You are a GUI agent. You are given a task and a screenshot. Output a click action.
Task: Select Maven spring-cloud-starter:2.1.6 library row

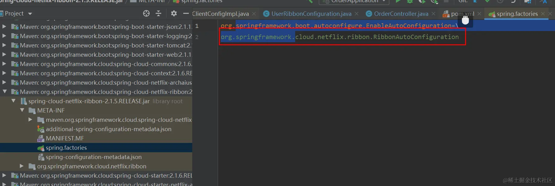[x=96, y=175]
